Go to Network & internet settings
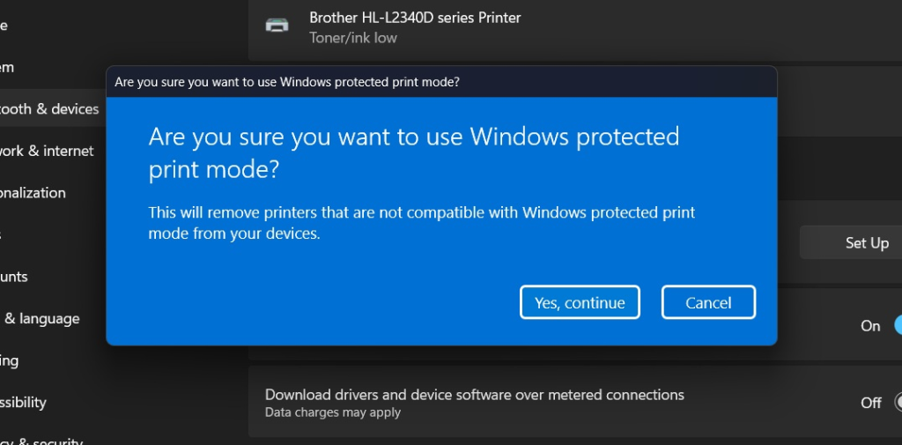Screen dimensions: 902x445 tap(47, 151)
